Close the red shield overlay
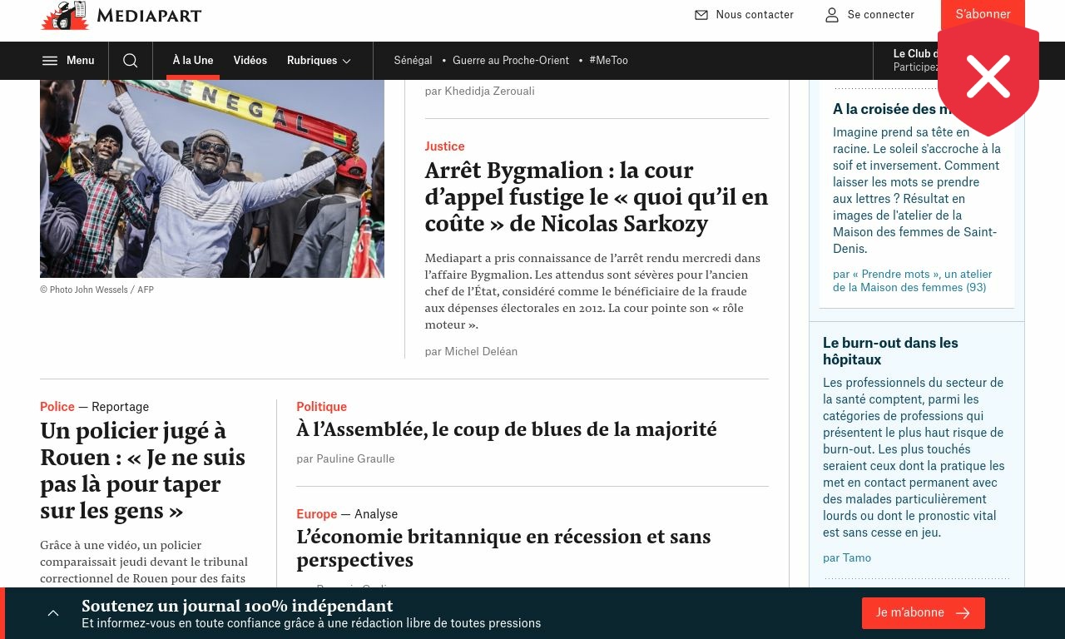This screenshot has width=1065, height=639. (x=988, y=77)
